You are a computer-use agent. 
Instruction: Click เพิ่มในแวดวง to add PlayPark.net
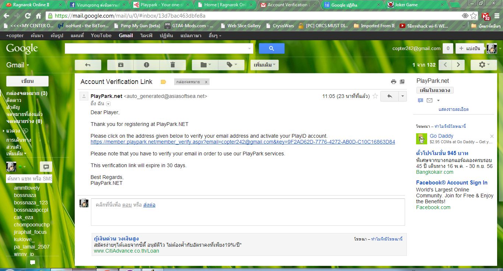[435, 90]
